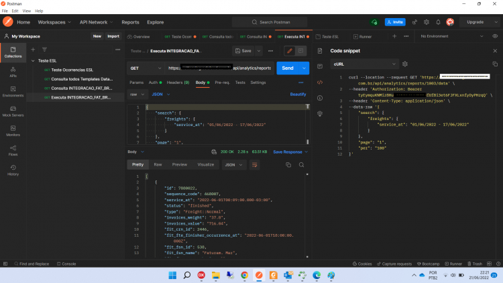
Task: Copy the response body
Action: point(288,165)
